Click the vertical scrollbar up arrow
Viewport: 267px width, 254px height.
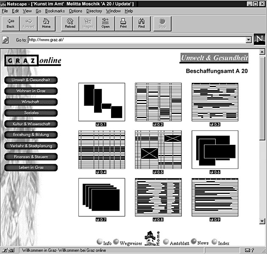(262, 52)
